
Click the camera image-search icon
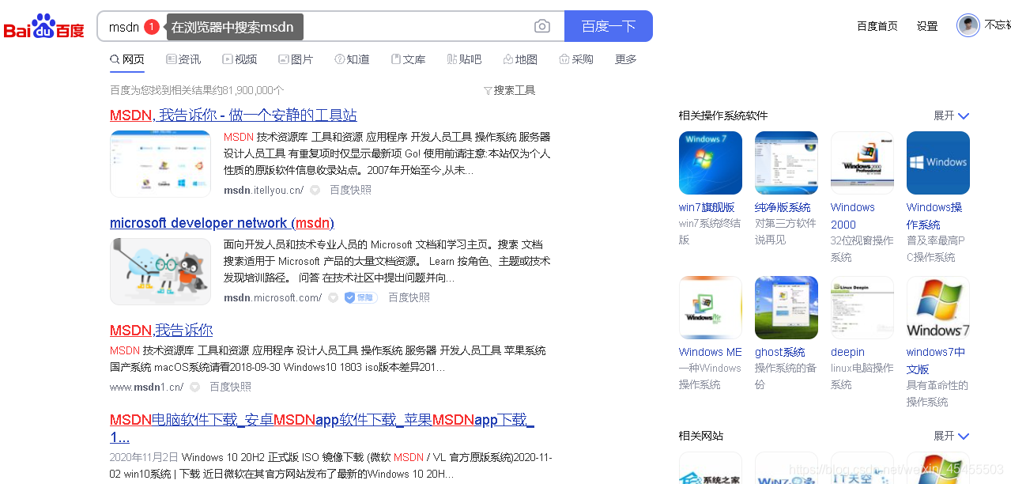542,26
